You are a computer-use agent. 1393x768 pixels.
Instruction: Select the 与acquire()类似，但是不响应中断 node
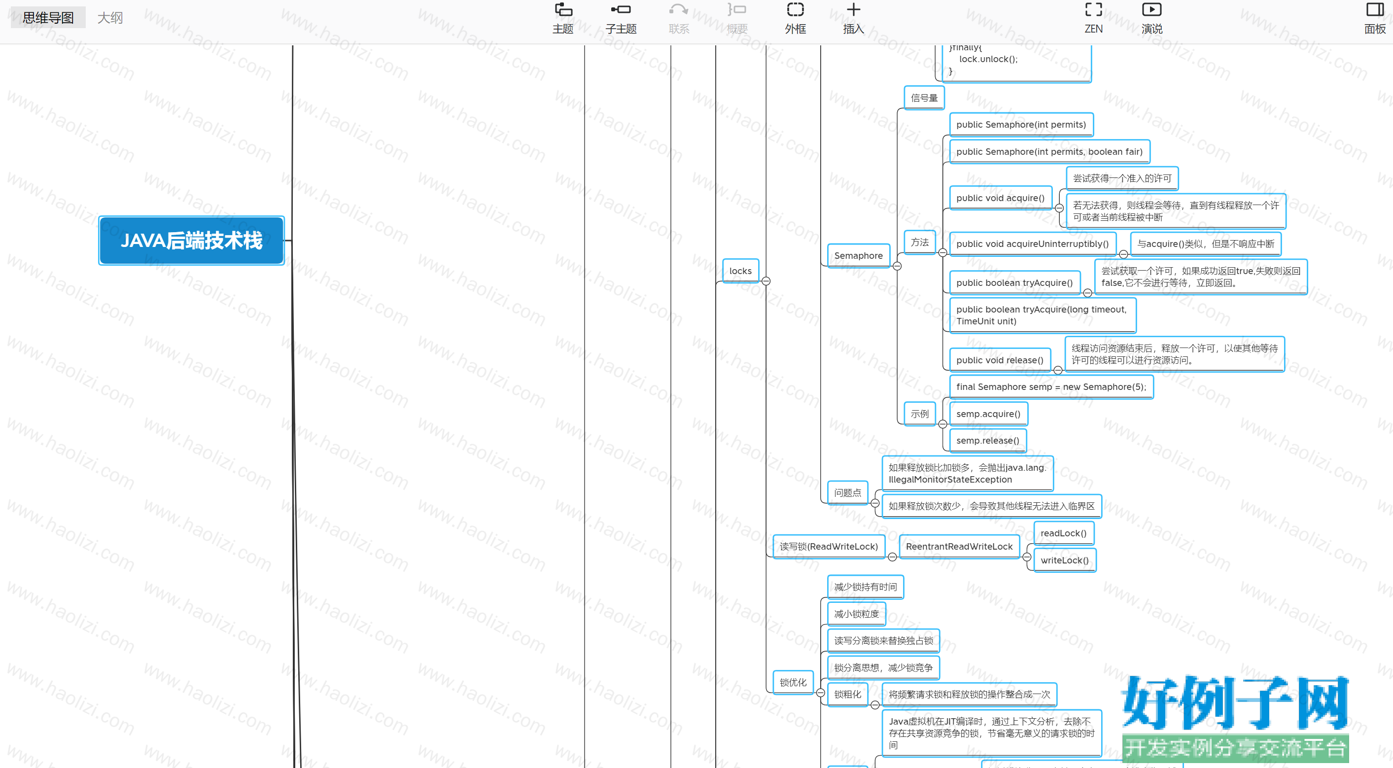click(1206, 244)
